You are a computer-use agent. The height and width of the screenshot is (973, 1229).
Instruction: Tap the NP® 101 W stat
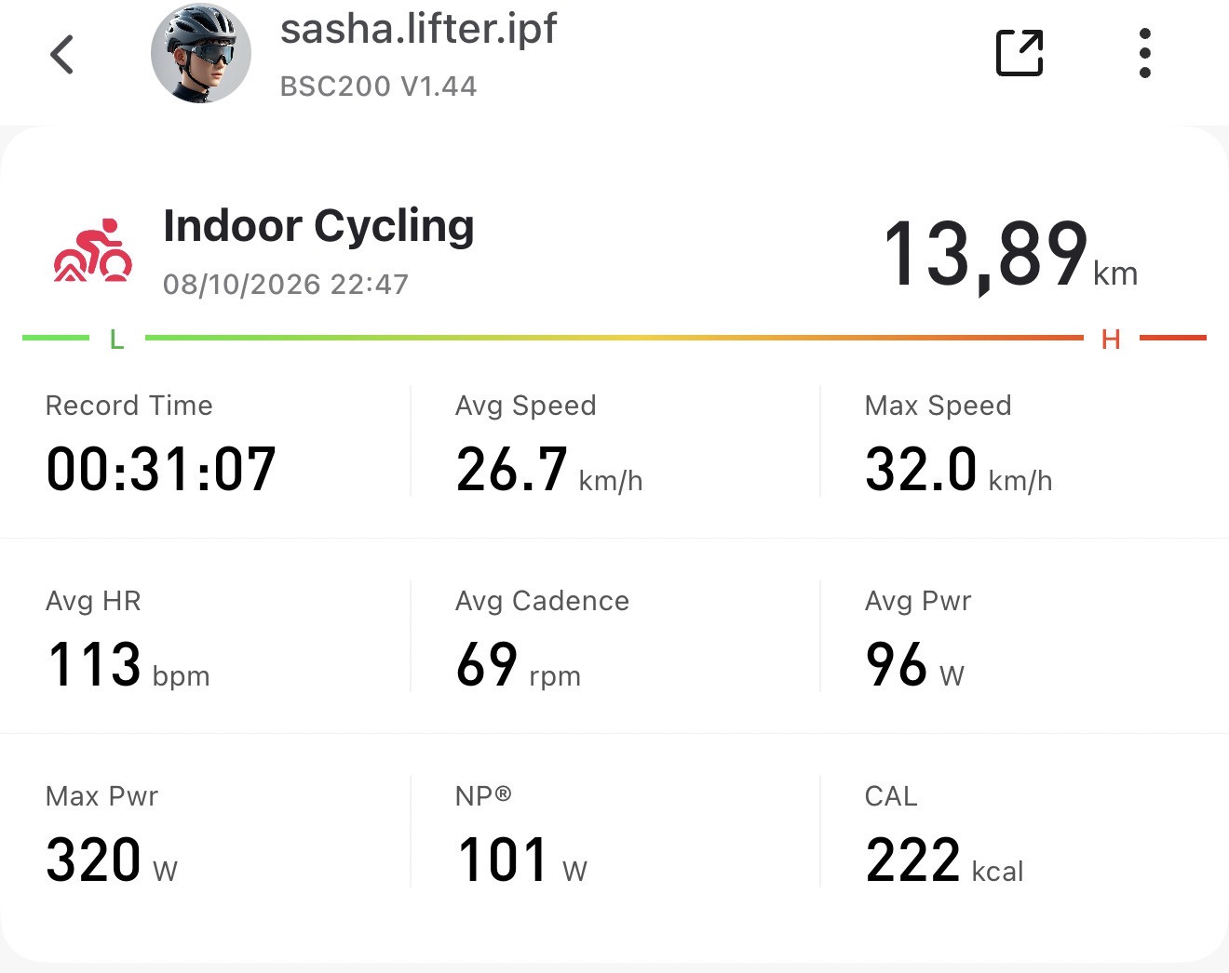614,833
